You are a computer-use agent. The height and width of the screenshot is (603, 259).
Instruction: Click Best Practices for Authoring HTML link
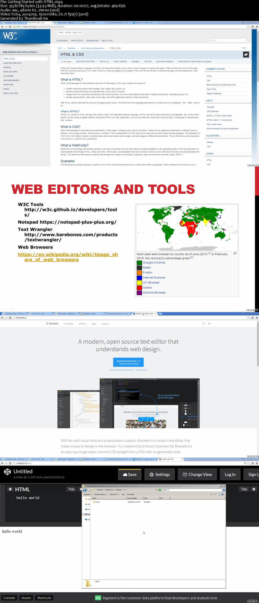coord(221,85)
